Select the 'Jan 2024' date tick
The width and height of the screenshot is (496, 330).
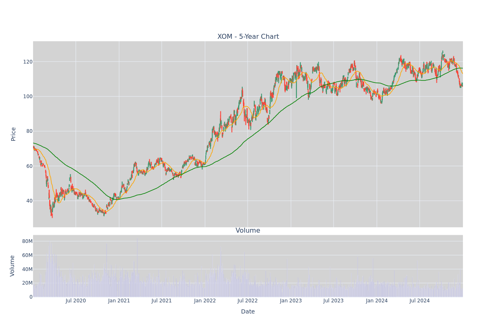coord(377,301)
